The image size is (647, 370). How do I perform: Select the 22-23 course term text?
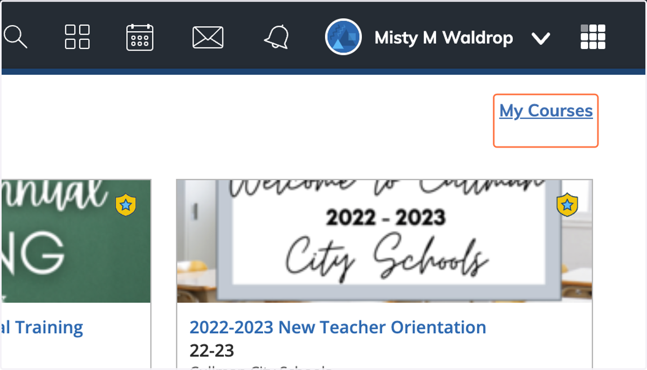(212, 351)
